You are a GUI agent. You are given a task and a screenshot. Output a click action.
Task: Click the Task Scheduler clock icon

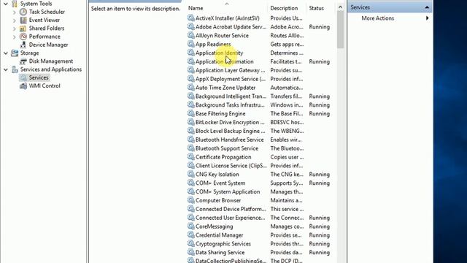23,12
